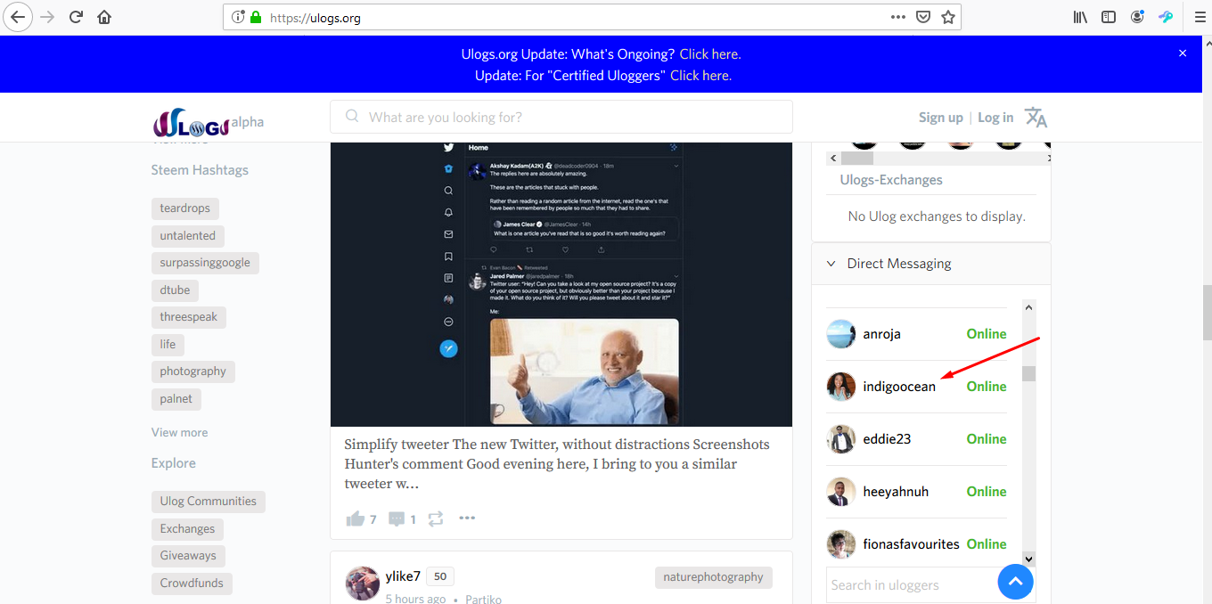Like the post with thumbs-up icon
Image resolution: width=1212 pixels, height=604 pixels.
click(355, 518)
